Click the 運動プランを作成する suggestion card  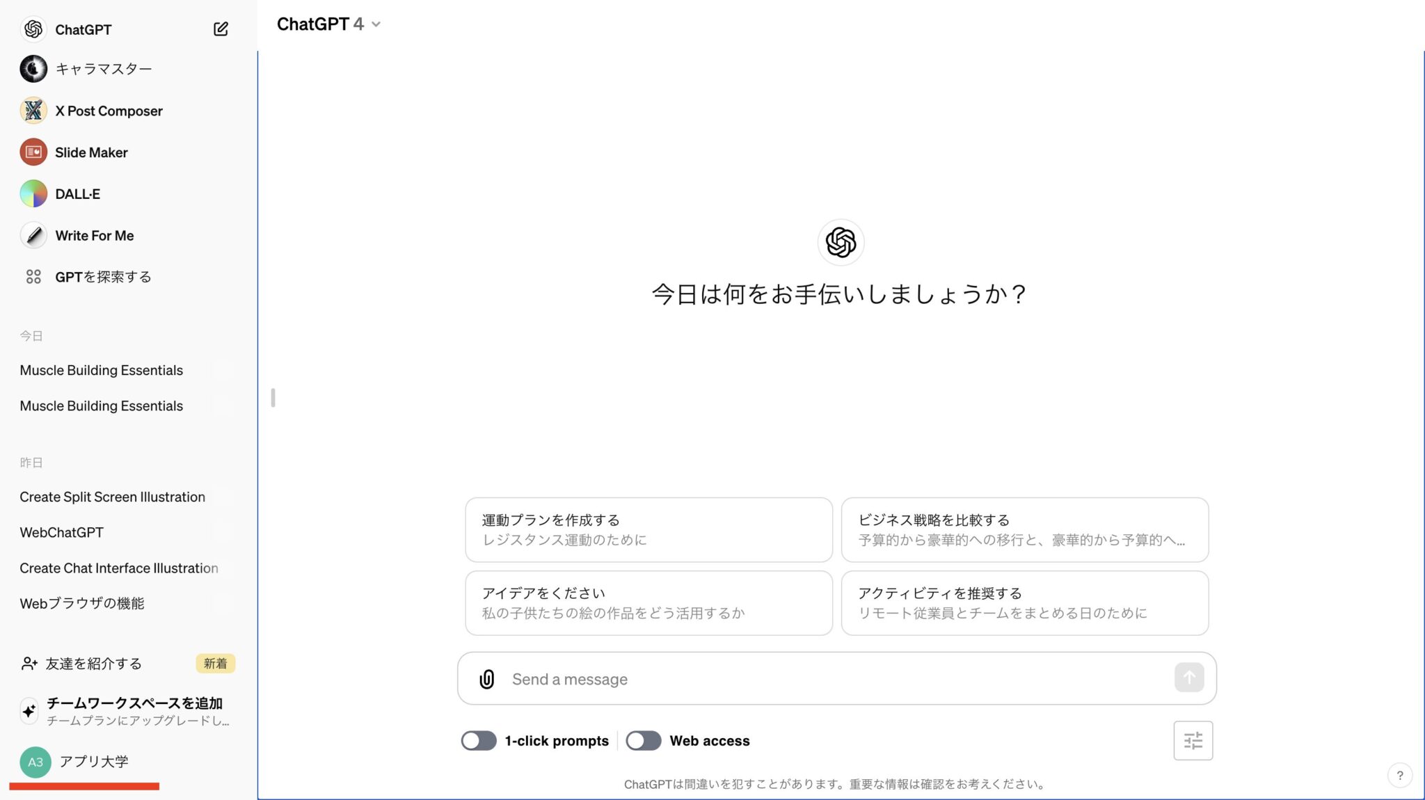648,529
